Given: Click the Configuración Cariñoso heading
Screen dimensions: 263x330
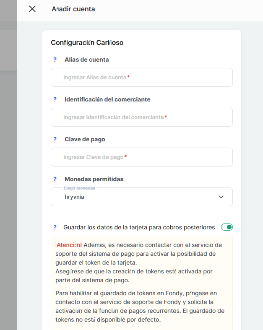Looking at the screenshot, I should 87,42.
